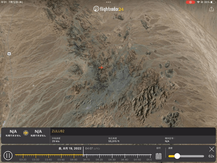Select the red aircraft on map

pos(101,68)
